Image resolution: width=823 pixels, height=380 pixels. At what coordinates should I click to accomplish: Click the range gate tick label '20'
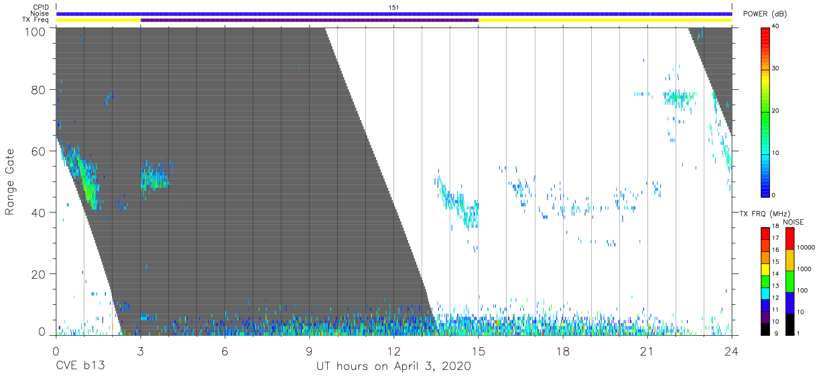tap(40, 274)
